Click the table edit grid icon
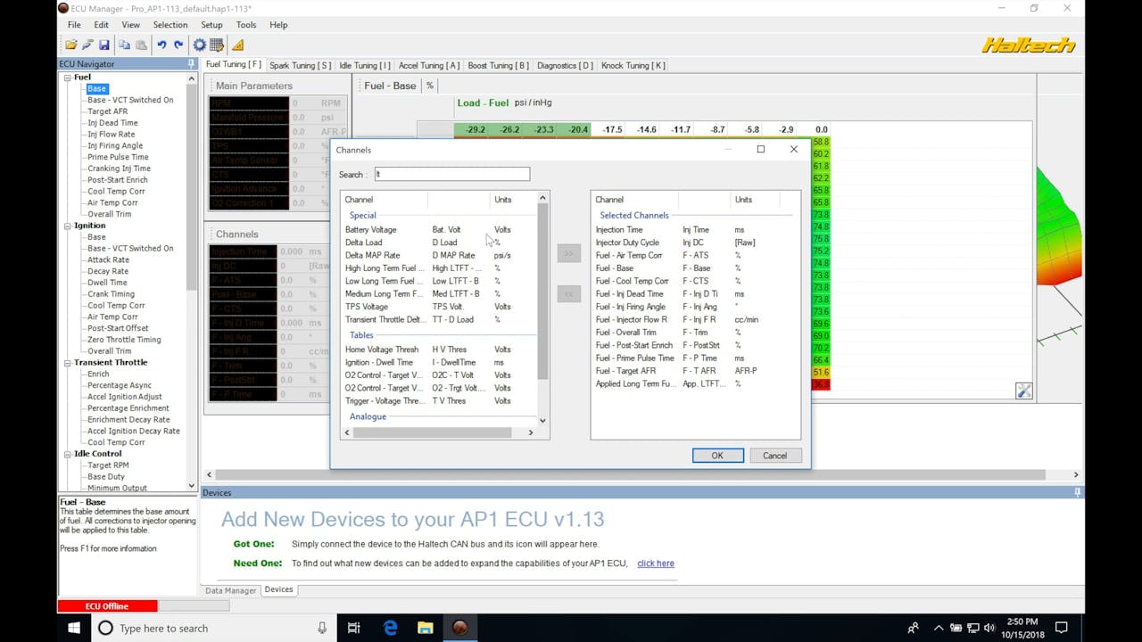 pyautogui.click(x=216, y=45)
